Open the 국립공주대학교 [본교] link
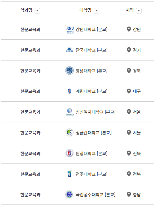 pyautogui.click(x=96, y=195)
